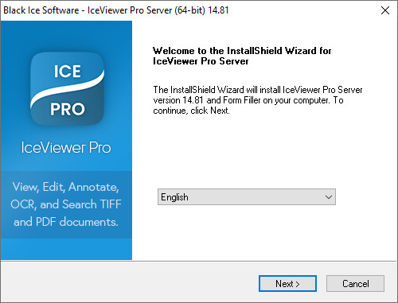
Task: Close the installer window with X
Action: 385,10
